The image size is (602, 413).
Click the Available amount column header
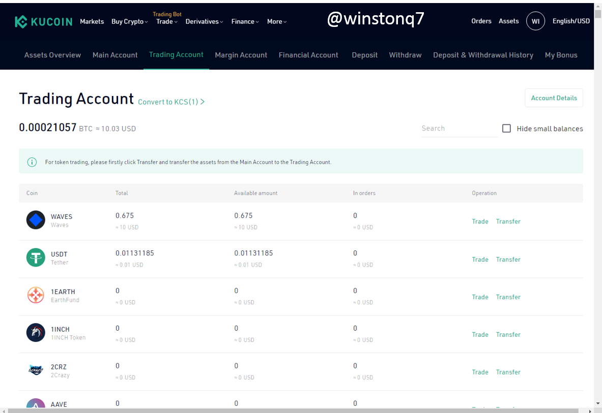(255, 193)
